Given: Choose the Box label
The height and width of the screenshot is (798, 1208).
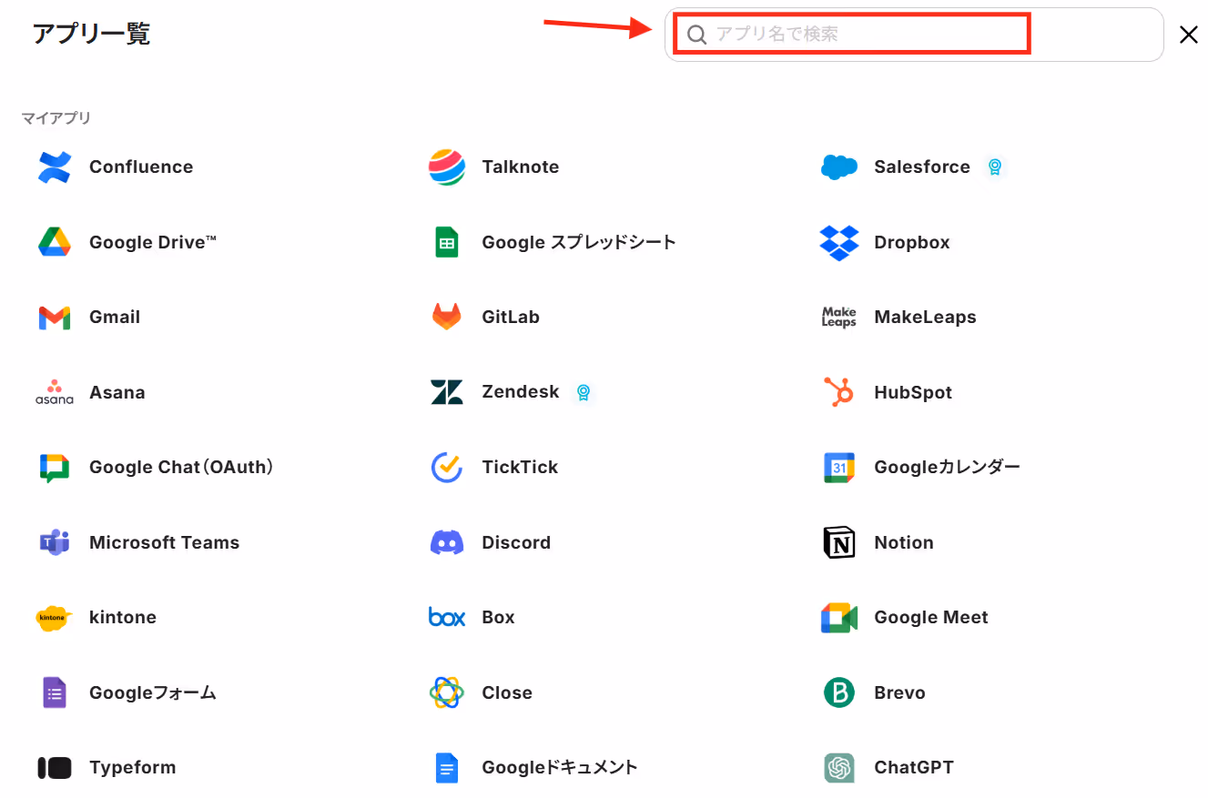Looking at the screenshot, I should pyautogui.click(x=499, y=618).
